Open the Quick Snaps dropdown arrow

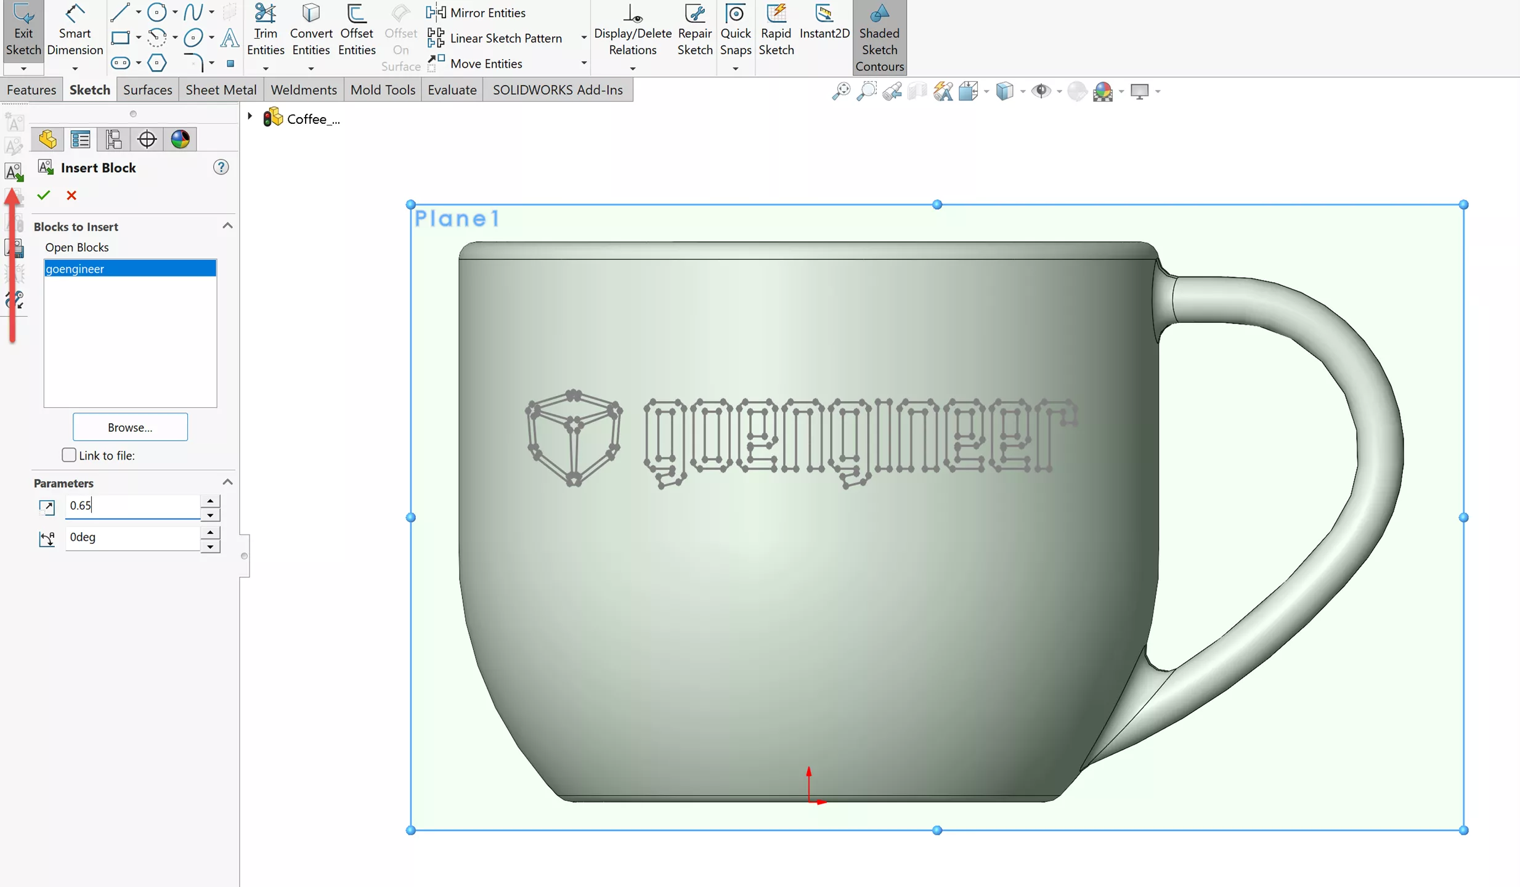(x=736, y=68)
